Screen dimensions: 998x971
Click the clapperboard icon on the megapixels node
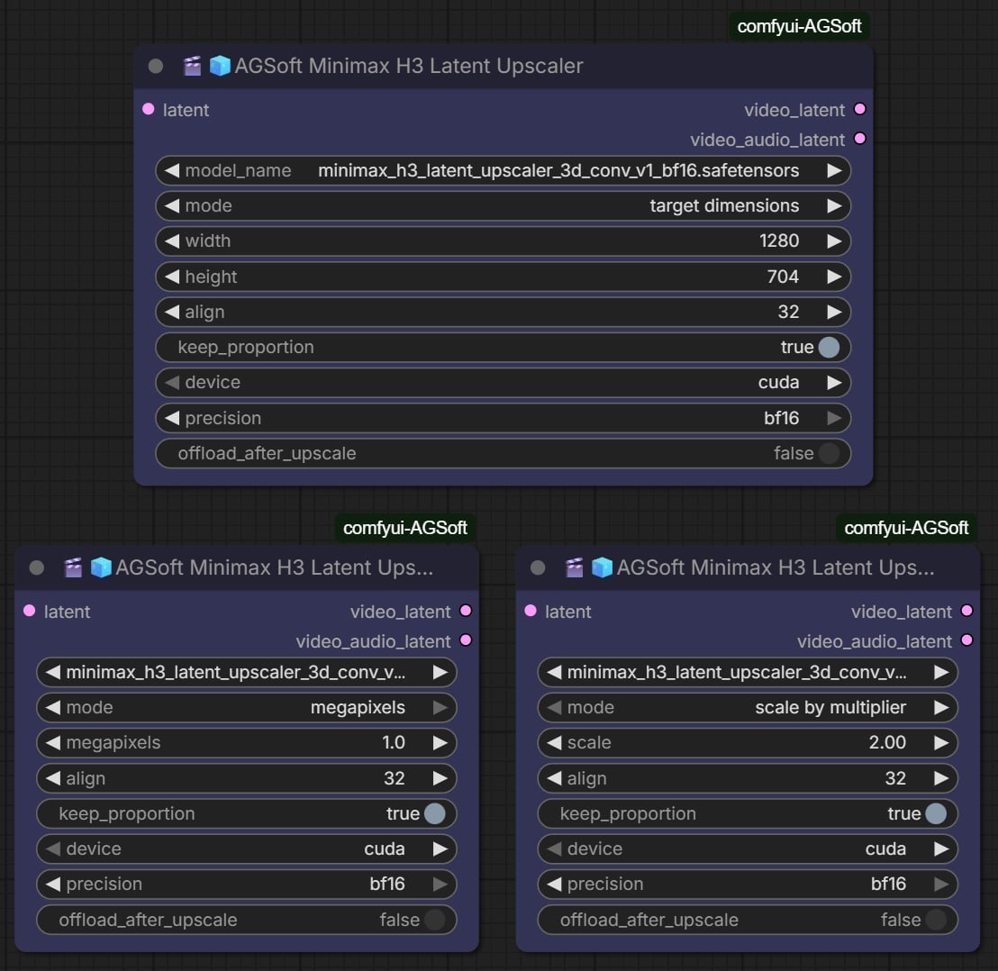73,567
